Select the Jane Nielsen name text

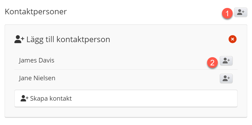(x=37, y=78)
